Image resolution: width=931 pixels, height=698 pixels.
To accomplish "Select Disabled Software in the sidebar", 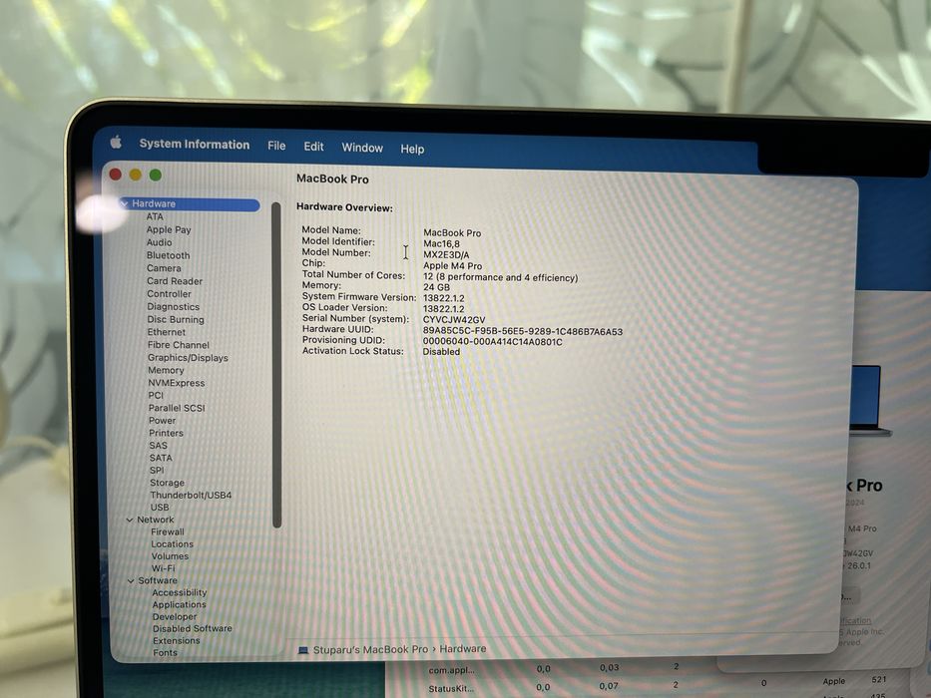I will pos(193,629).
